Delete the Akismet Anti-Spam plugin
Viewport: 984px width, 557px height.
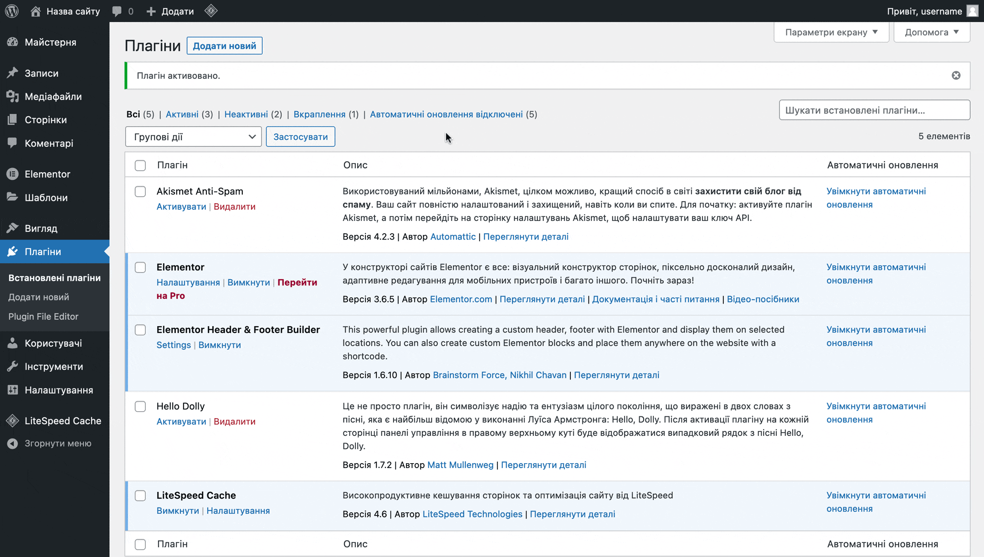click(x=234, y=206)
